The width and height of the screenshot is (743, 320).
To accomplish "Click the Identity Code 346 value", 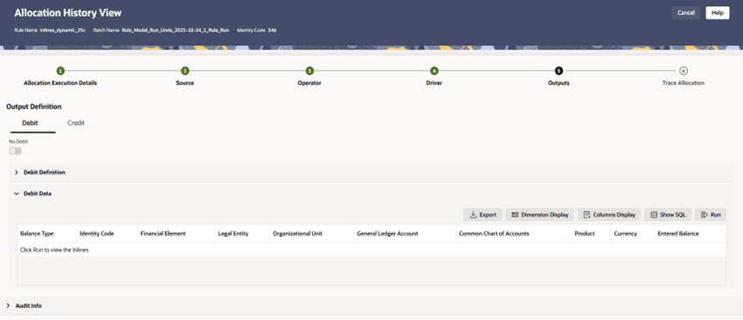I will click(x=272, y=31).
